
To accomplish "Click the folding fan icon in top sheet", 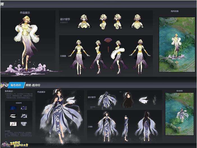I will click(107, 41).
